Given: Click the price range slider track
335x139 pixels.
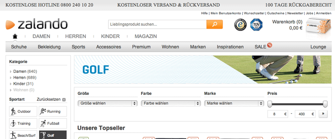Looking at the screenshot, I should [x=298, y=104].
